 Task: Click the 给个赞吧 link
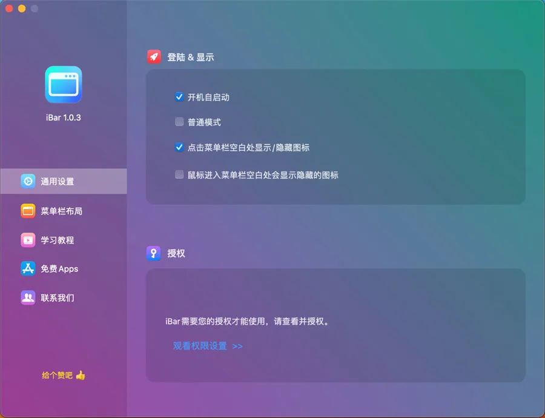(58, 376)
